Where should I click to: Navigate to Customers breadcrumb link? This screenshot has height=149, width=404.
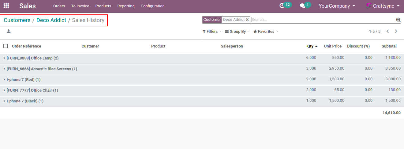(x=17, y=20)
